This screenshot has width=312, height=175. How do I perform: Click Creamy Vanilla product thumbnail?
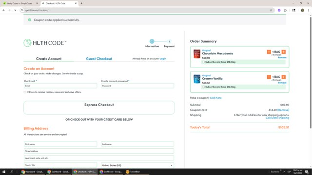click(197, 79)
